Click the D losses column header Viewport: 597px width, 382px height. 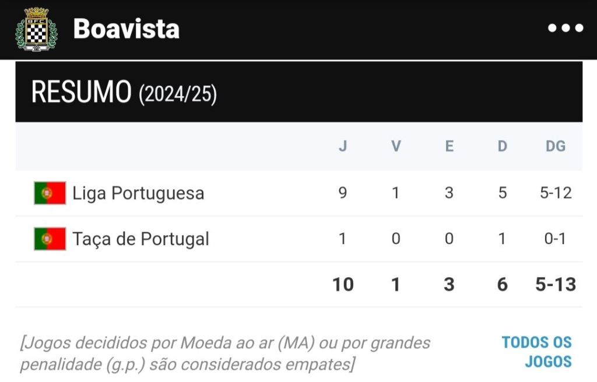pos(502,146)
